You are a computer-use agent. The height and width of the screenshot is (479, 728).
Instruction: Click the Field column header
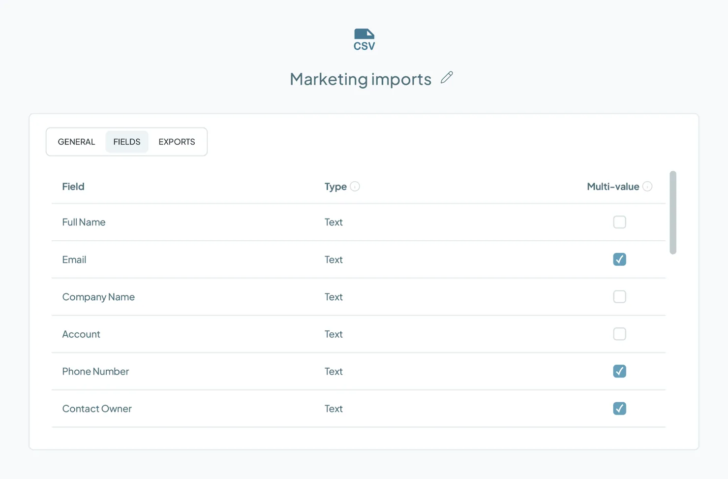73,187
